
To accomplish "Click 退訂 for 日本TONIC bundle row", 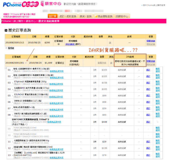I will [x=148, y=122].
